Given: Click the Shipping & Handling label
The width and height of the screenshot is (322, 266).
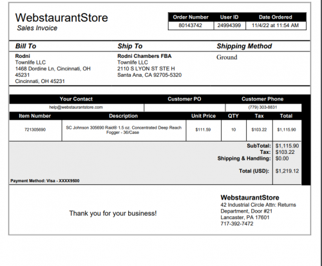Looking at the screenshot, I should pyautogui.click(x=244, y=158).
